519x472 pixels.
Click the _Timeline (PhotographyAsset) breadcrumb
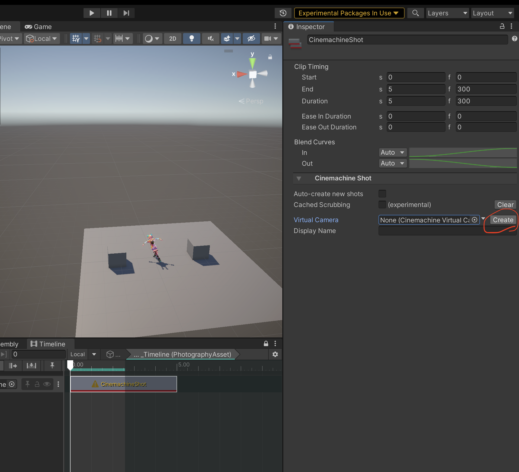183,354
